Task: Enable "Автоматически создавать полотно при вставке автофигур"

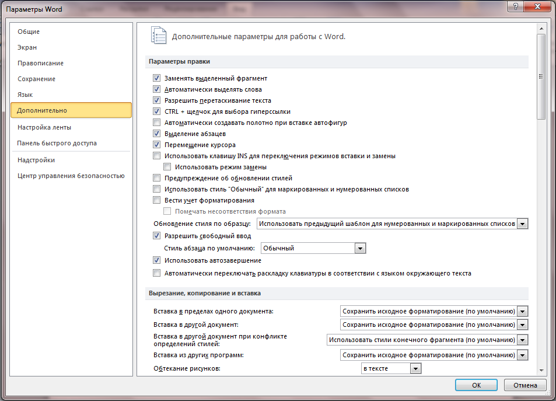Action: [x=156, y=123]
